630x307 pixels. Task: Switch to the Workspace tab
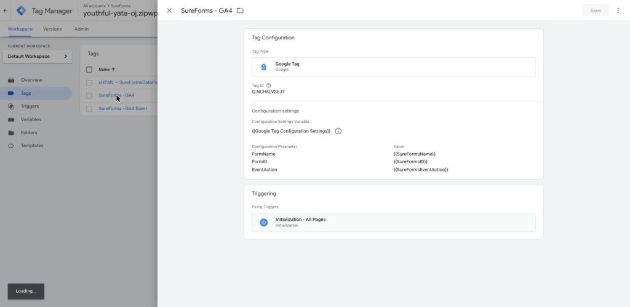20,29
